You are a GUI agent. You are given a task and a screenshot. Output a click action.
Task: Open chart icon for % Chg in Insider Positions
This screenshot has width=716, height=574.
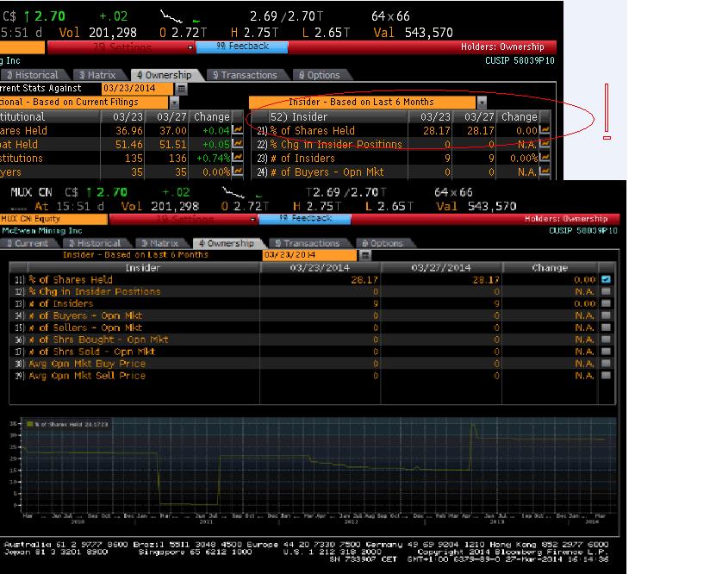pyautogui.click(x=545, y=145)
